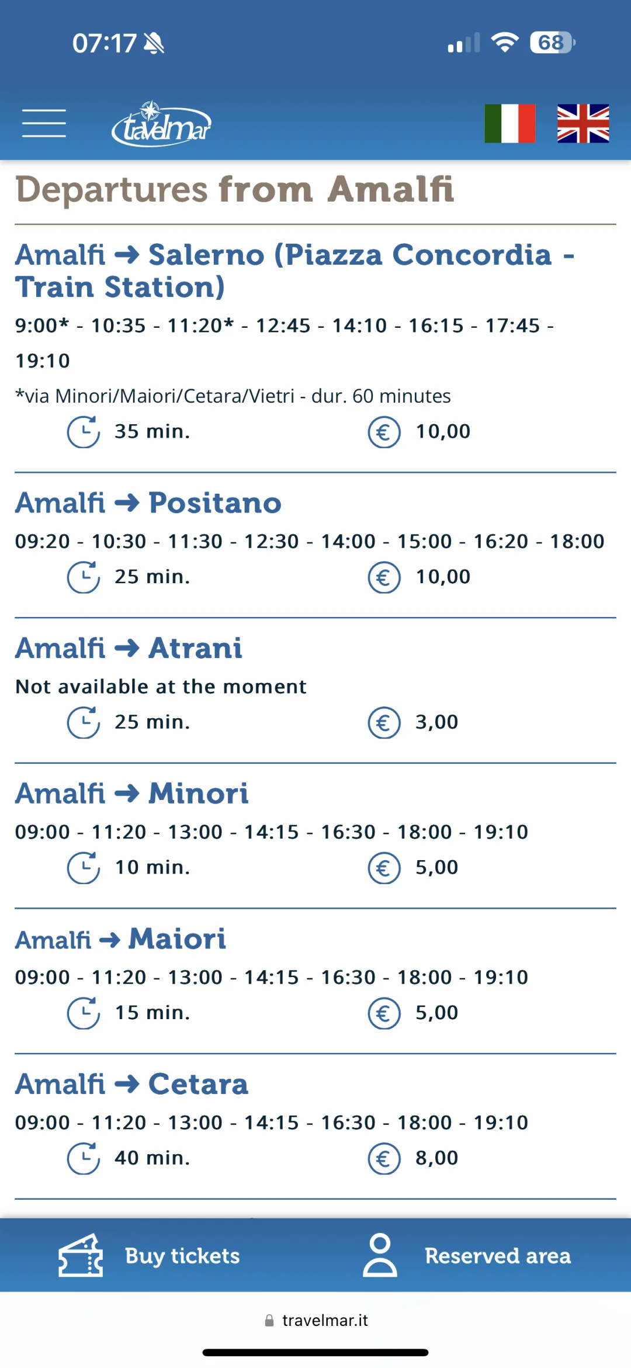631x1368 pixels.
Task: Open Amalfi to Maiori route heading
Action: [x=120, y=939]
